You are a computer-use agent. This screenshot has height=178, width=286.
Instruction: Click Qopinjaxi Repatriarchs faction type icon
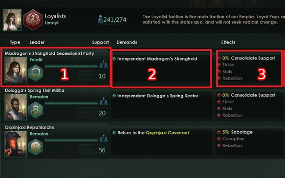coord(36,146)
